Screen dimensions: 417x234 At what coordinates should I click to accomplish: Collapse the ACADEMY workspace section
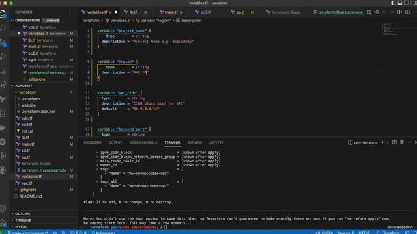pyautogui.click(x=23, y=86)
